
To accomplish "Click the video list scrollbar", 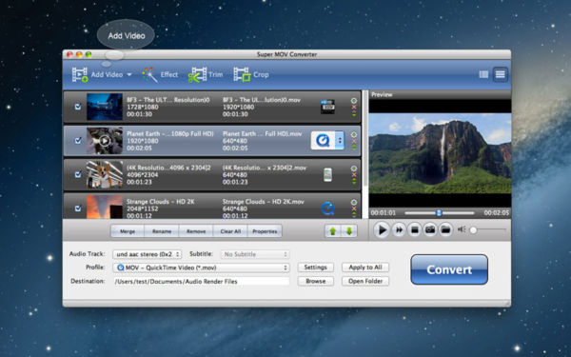I will coord(364,138).
